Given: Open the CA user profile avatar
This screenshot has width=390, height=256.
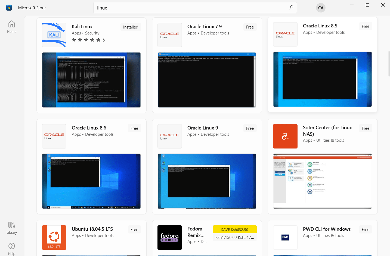Looking at the screenshot, I should pyautogui.click(x=321, y=8).
